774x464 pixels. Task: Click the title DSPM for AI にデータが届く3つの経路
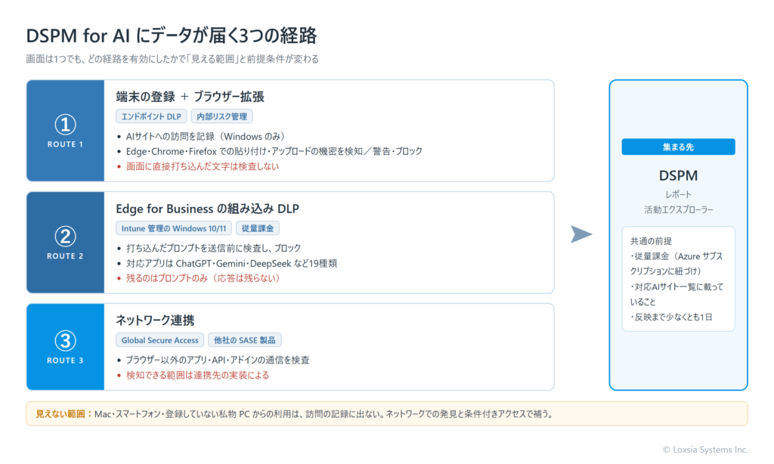tap(172, 36)
